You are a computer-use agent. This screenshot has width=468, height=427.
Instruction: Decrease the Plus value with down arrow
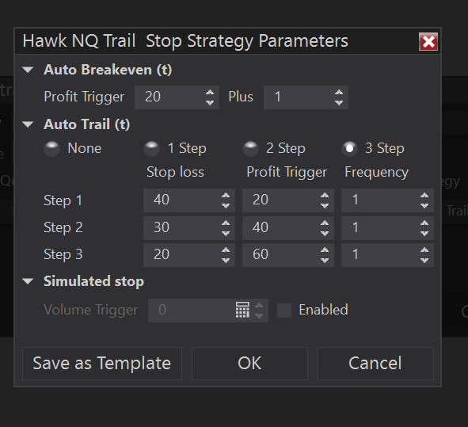tap(339, 102)
